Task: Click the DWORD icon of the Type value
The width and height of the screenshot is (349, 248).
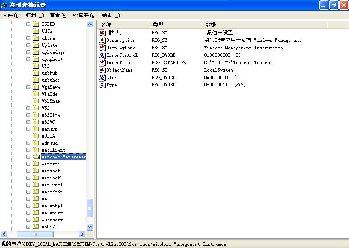Action: [102, 85]
